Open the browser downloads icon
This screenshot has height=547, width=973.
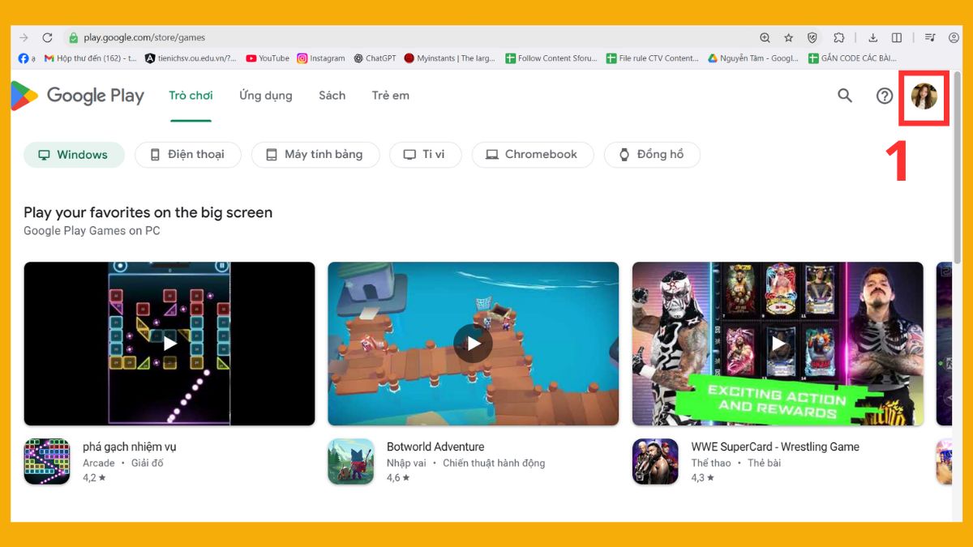pyautogui.click(x=873, y=37)
